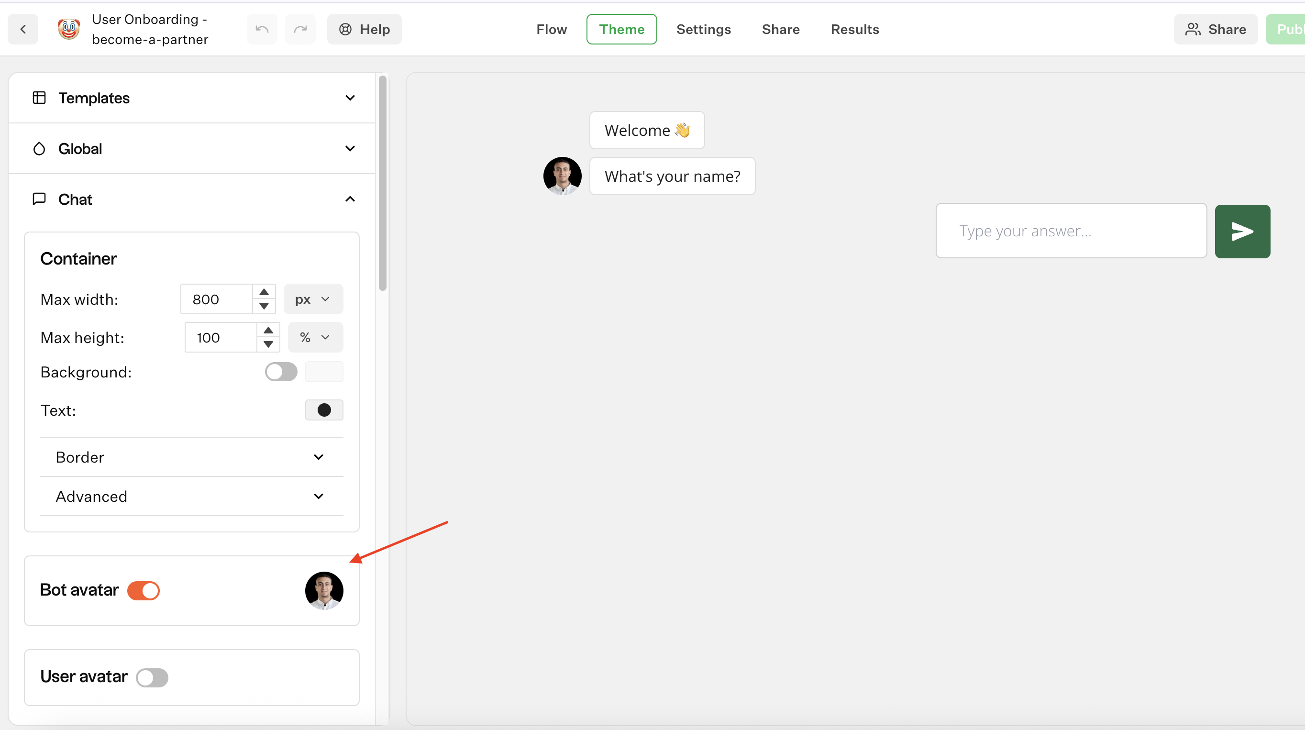Viewport: 1305px width, 730px height.
Task: Click the bot avatar image thumbnail
Action: point(324,590)
